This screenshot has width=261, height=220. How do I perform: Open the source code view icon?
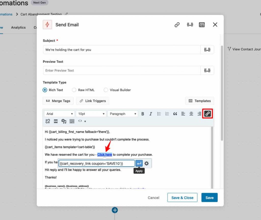point(80,121)
